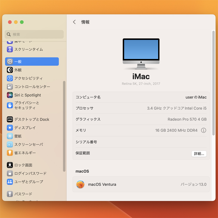218x218 pixels.
Task: Select Siri と Spotlight label
Action: click(28, 95)
